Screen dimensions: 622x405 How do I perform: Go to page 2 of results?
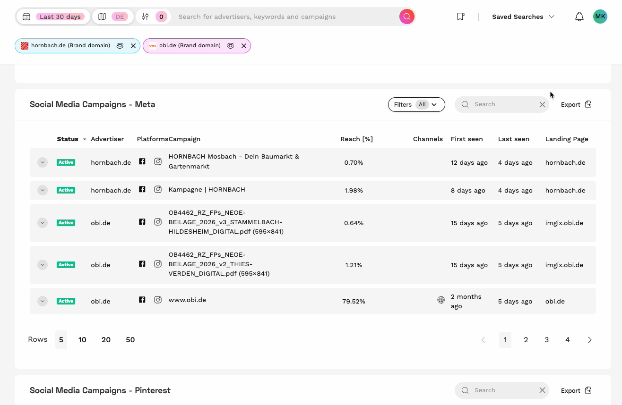tap(526, 339)
